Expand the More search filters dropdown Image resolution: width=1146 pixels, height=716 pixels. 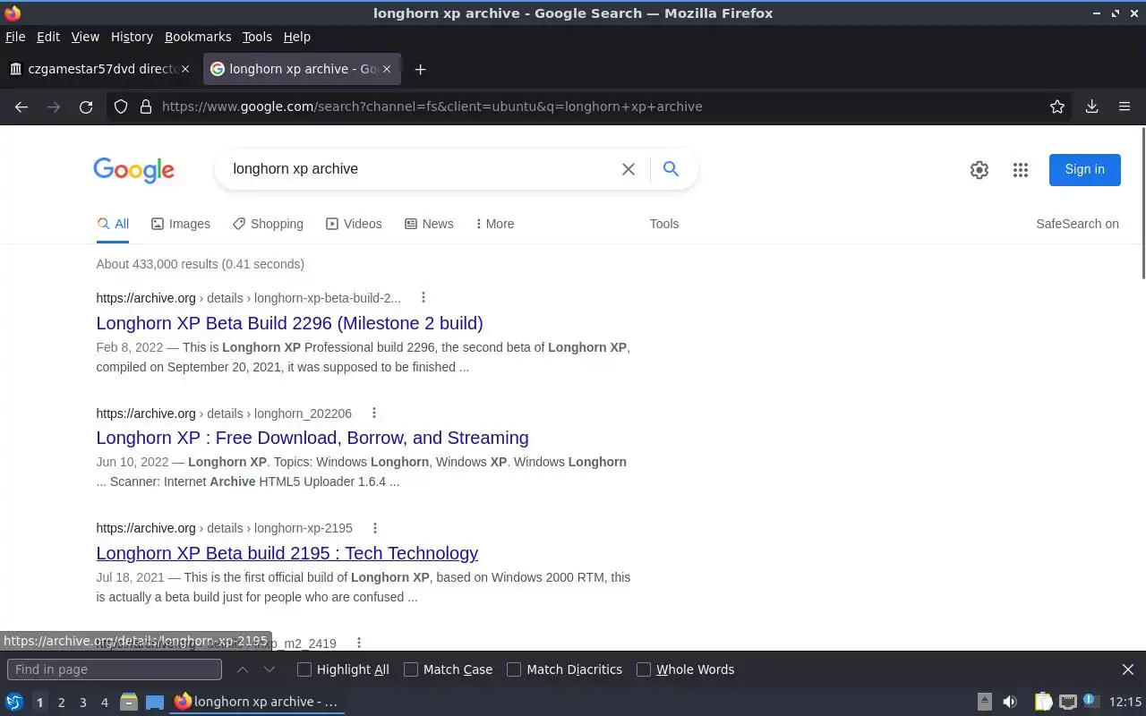[x=495, y=224]
